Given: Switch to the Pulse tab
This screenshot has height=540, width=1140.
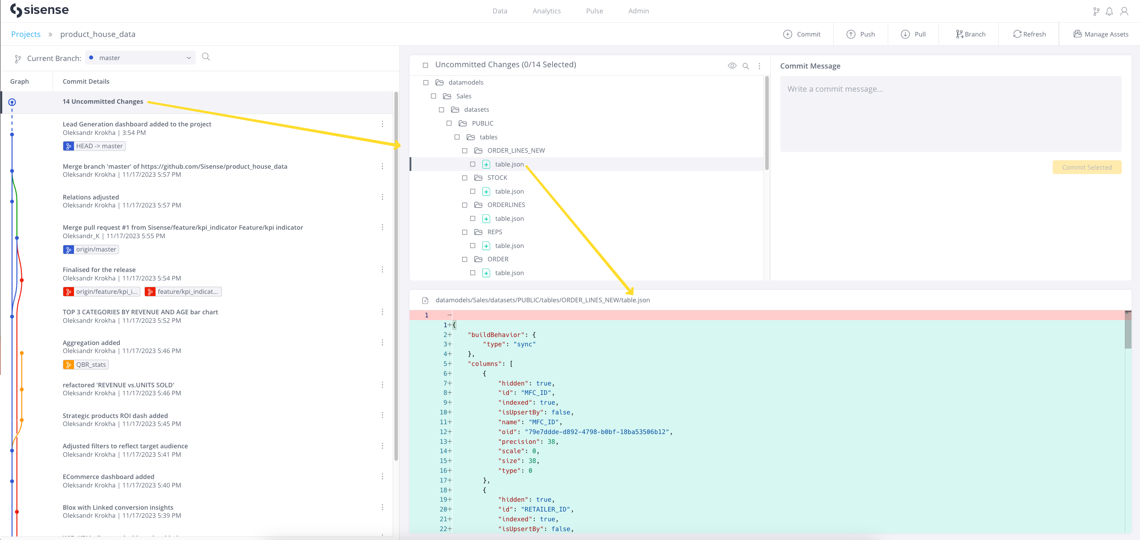Looking at the screenshot, I should 595,11.
